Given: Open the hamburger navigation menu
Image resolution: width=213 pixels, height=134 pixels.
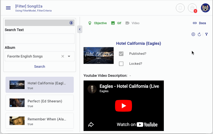Looking at the screenshot, I should coord(8,8).
